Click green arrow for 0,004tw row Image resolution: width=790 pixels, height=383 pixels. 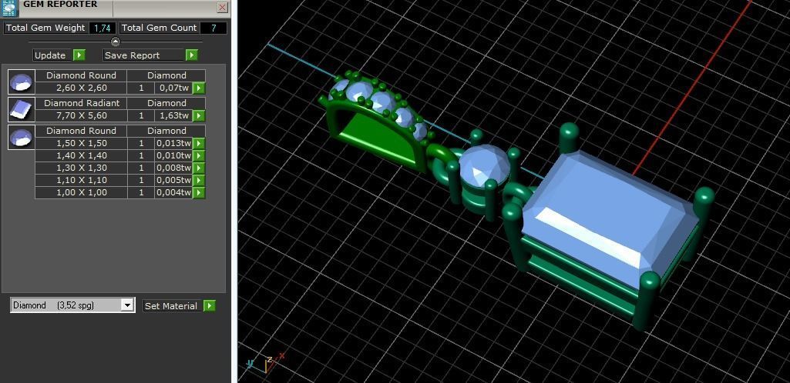click(200, 192)
